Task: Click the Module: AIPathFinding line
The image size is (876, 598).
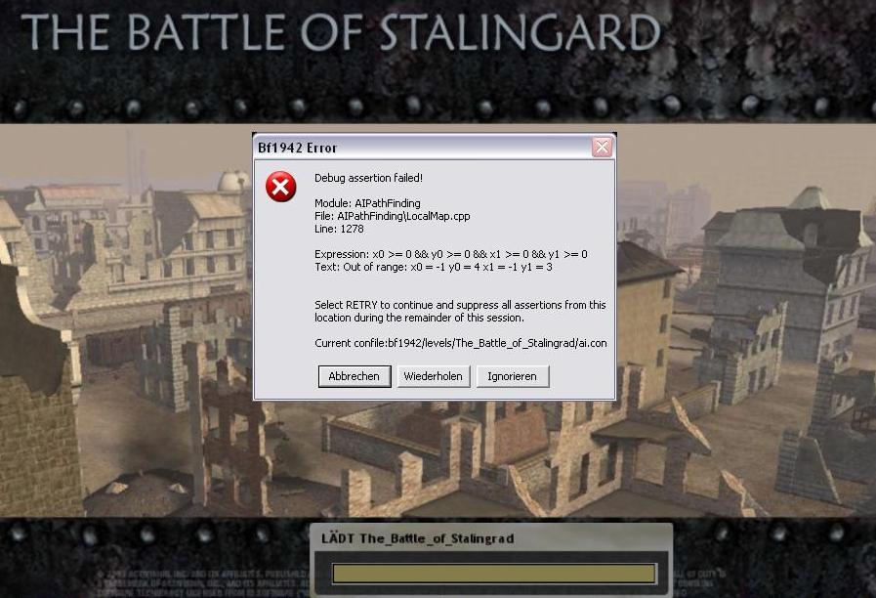Action: click(367, 203)
